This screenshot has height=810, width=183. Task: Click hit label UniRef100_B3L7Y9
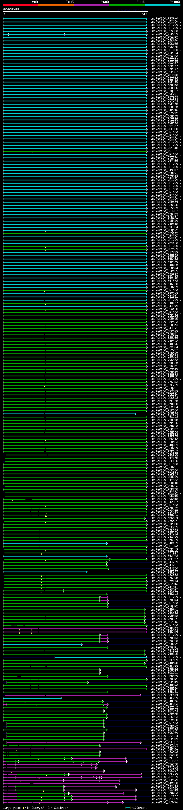pos(164,774)
